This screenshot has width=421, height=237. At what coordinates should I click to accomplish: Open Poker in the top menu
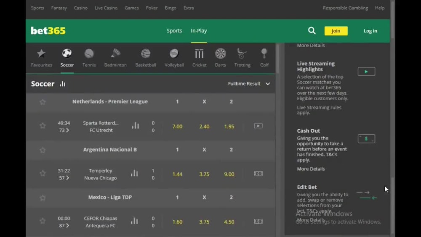coord(152,8)
